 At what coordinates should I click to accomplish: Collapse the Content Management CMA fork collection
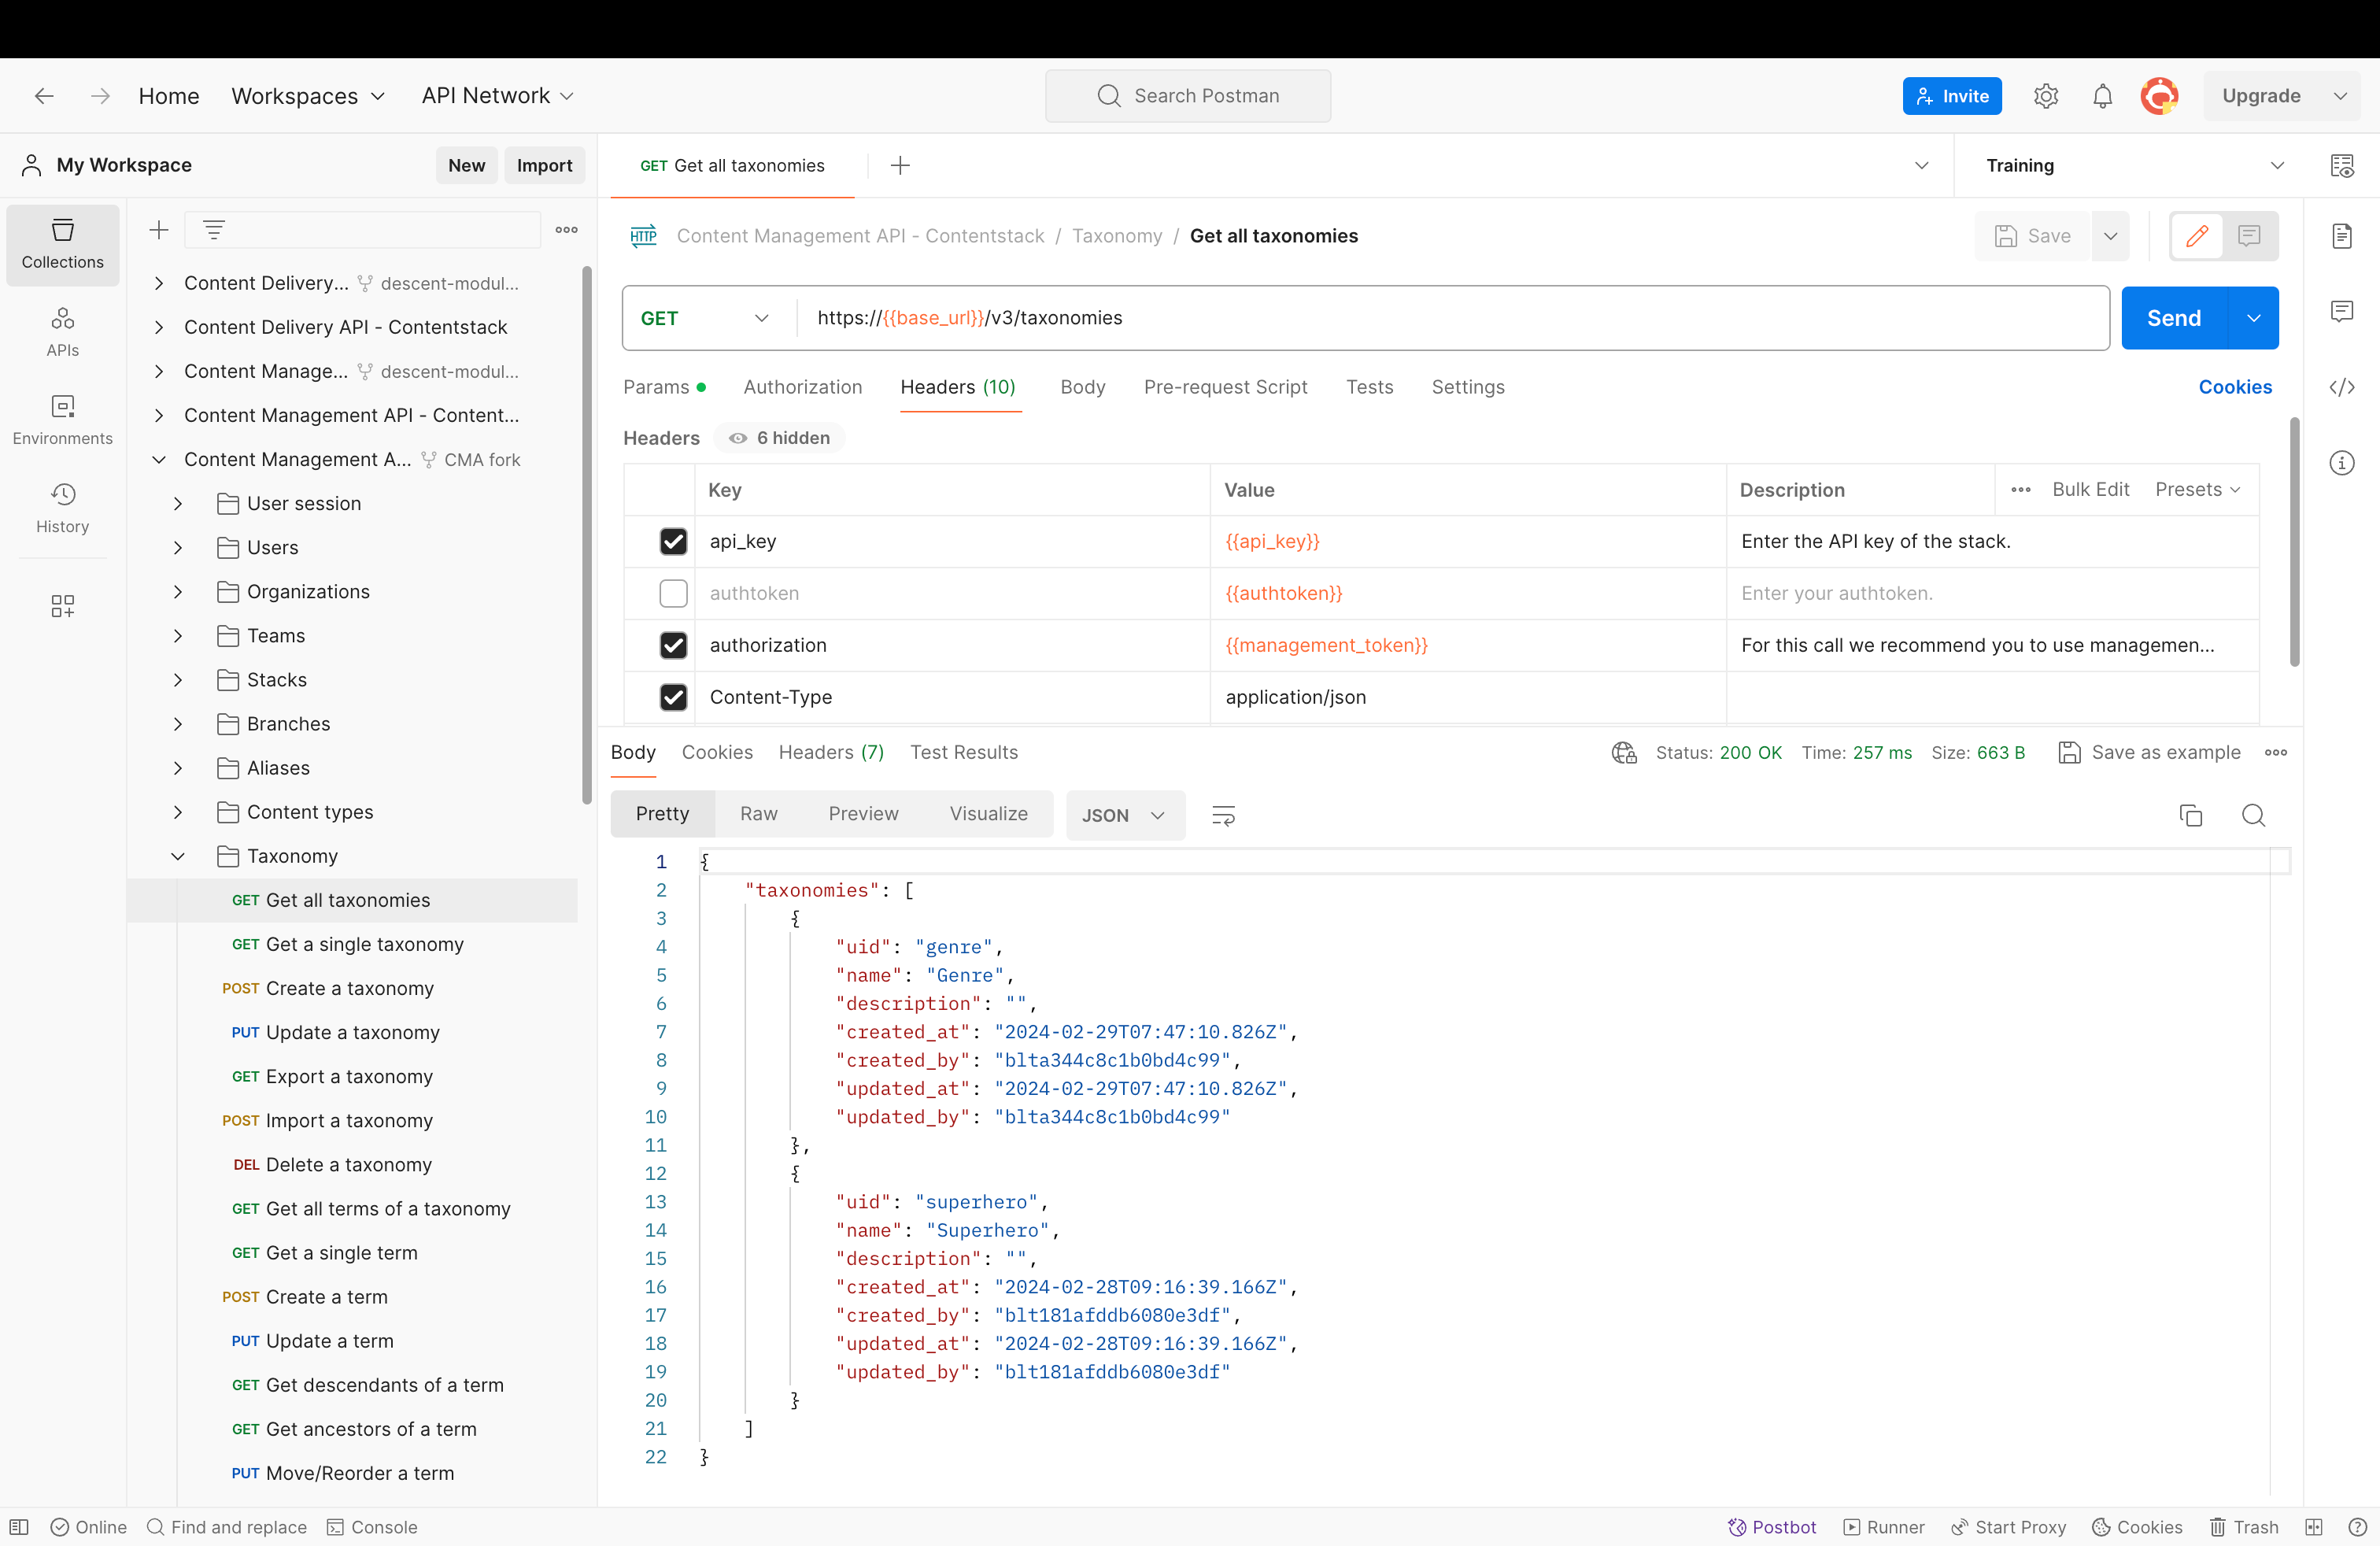point(158,460)
